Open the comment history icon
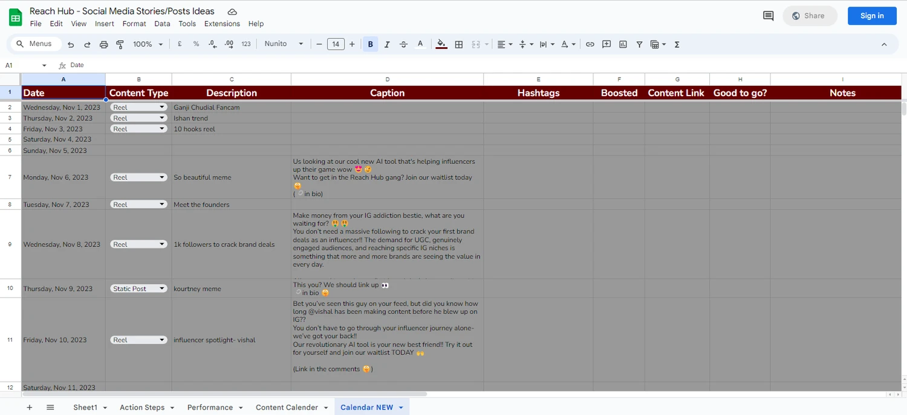The height and width of the screenshot is (415, 907). (768, 16)
